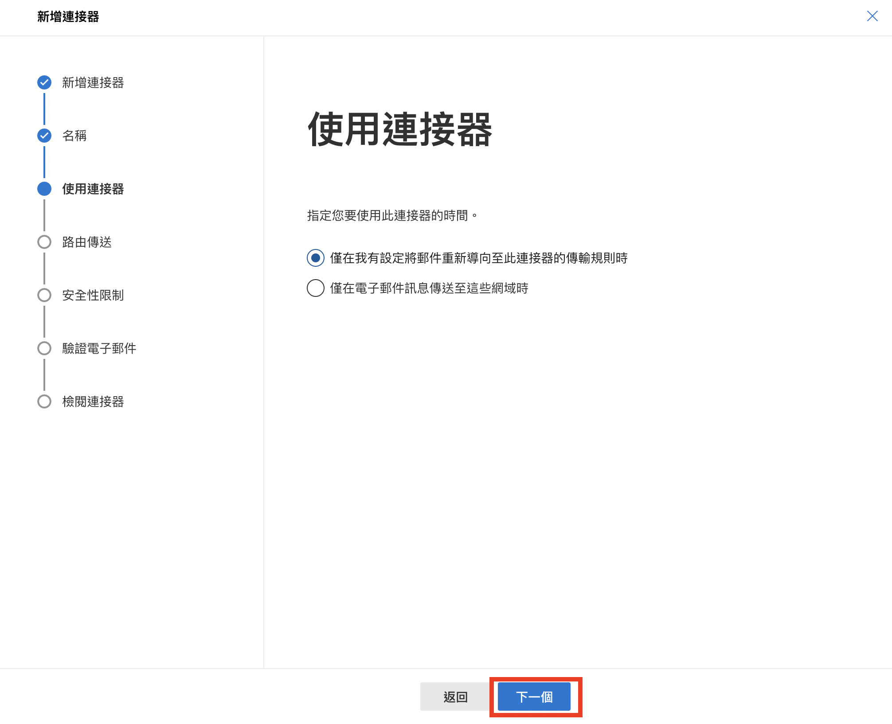Viewport: 892px width, 724px height.
Task: Open the 使用連接器 step label in sidebar
Action: [x=93, y=189]
